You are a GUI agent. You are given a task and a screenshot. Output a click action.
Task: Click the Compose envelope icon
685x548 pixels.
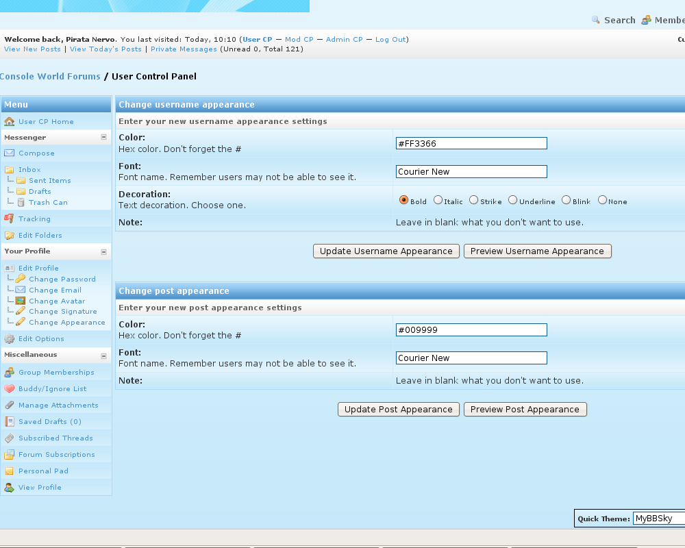9,153
